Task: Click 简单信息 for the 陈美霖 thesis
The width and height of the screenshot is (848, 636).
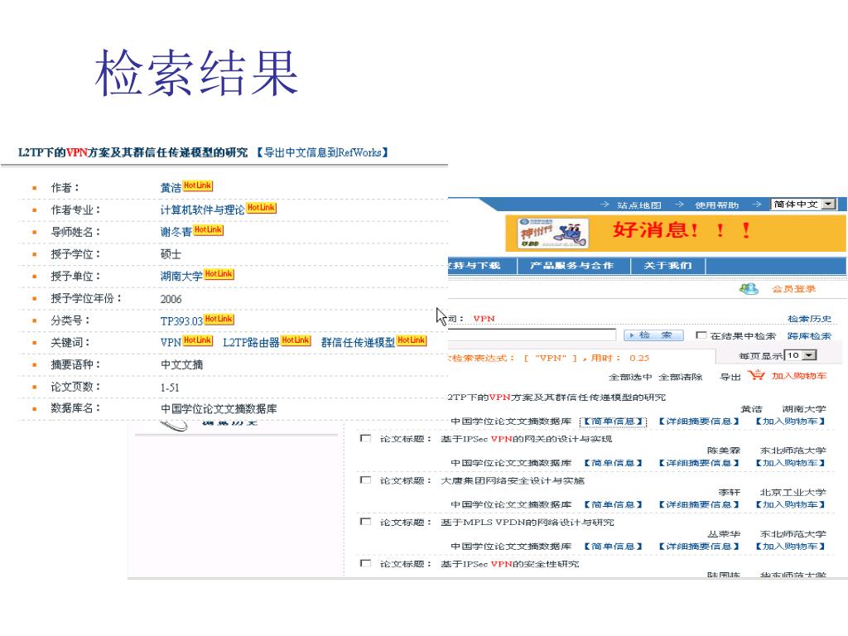Action: 613,463
